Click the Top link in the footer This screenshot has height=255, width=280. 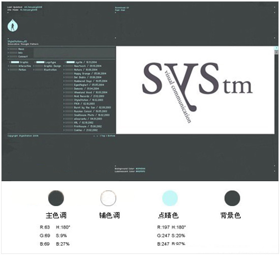tap(103, 136)
